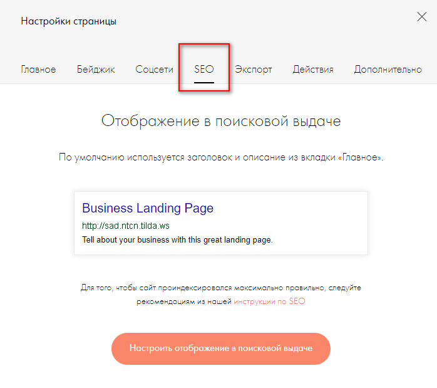Viewport: 437px width, 388px height.
Task: Click the Отображение в поисковой выдаче heading
Action: [221, 121]
